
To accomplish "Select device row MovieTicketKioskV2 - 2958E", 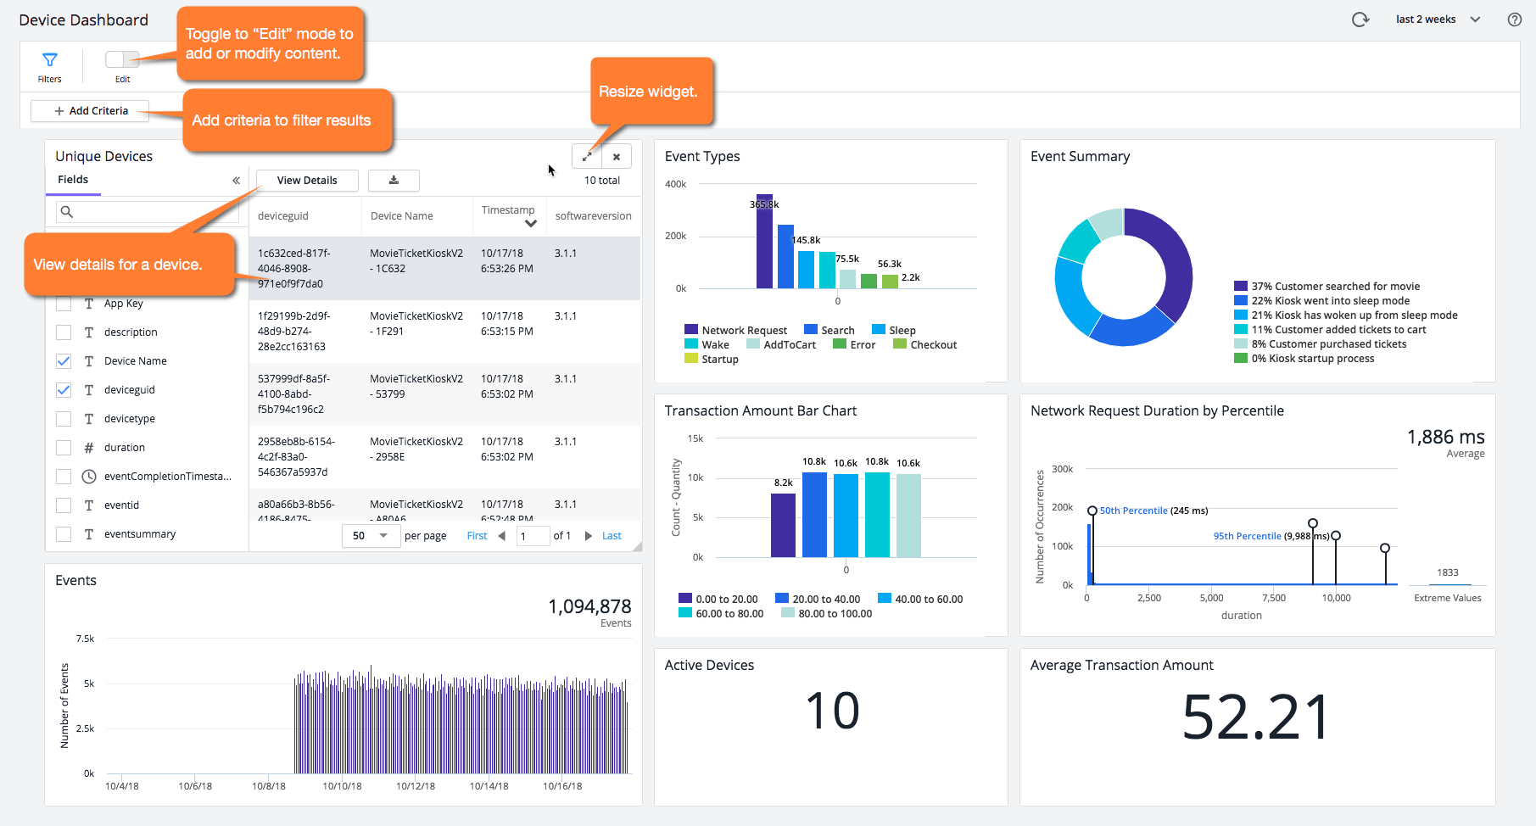I will coord(444,456).
